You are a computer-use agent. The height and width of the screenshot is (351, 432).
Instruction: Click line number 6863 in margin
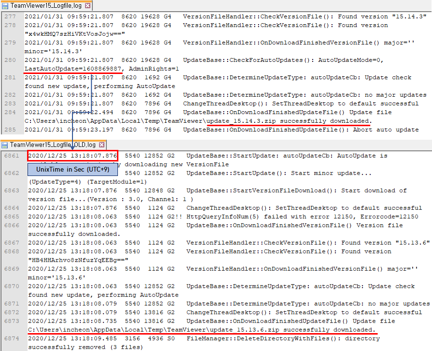(12, 190)
